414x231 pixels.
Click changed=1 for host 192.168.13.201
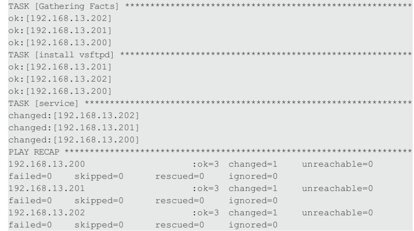(253, 188)
